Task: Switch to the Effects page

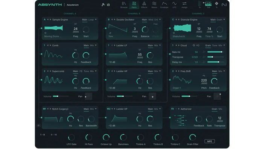Action: (144, 5)
